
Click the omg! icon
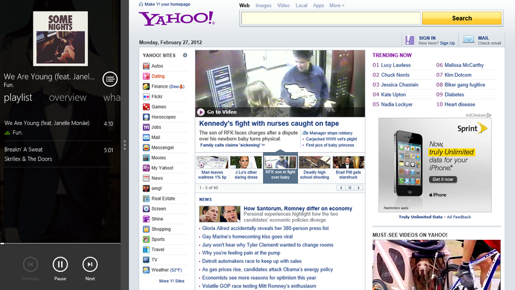tap(146, 188)
